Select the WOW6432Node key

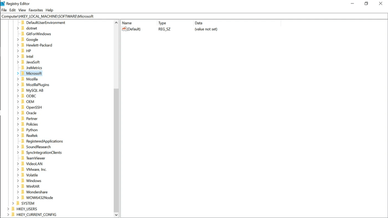coord(39,198)
